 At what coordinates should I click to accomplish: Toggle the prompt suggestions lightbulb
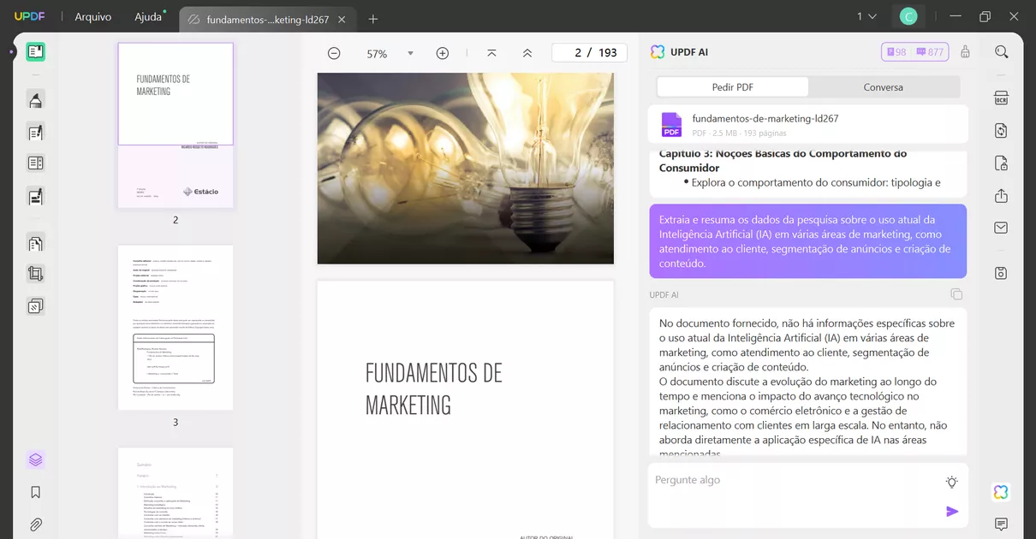coord(951,482)
